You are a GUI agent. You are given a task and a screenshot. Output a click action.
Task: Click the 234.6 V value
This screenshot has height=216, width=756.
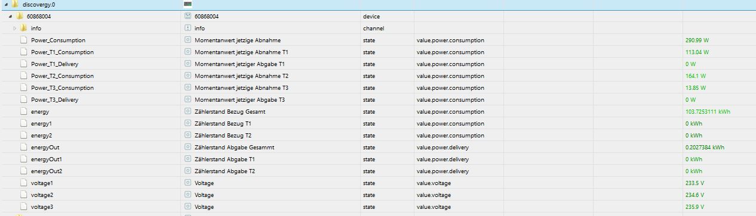click(695, 195)
